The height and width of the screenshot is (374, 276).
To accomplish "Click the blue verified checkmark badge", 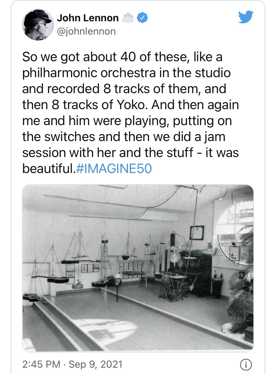I will [x=143, y=18].
